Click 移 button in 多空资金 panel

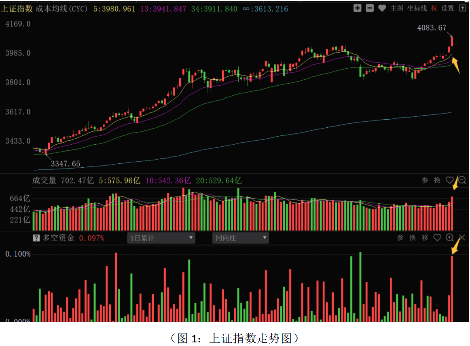pos(425,238)
